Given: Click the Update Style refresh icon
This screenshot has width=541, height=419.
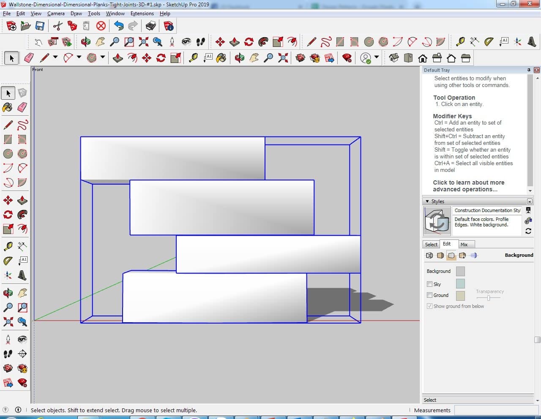Looking at the screenshot, I should pyautogui.click(x=528, y=231).
